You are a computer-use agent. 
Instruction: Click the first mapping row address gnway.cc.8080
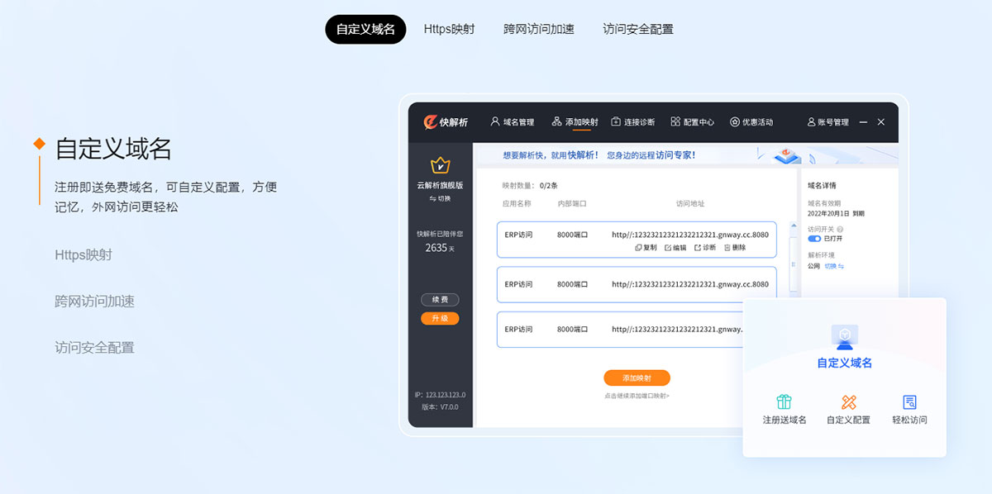coord(690,235)
